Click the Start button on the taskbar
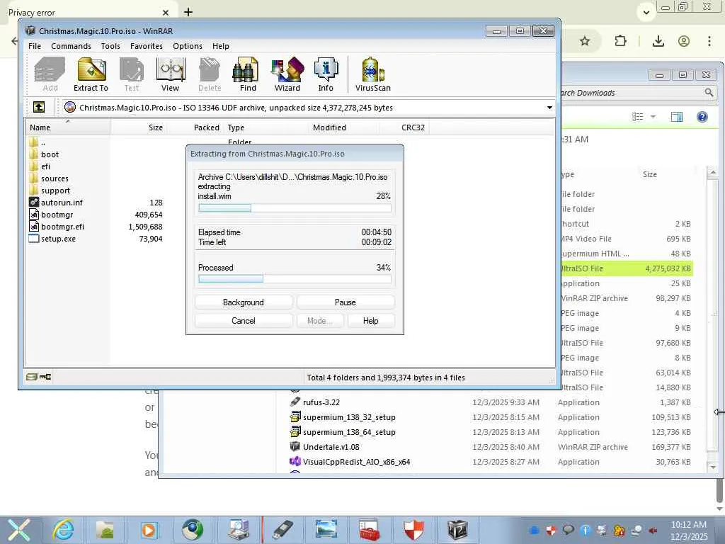This screenshot has height=544, width=725. click(x=19, y=530)
